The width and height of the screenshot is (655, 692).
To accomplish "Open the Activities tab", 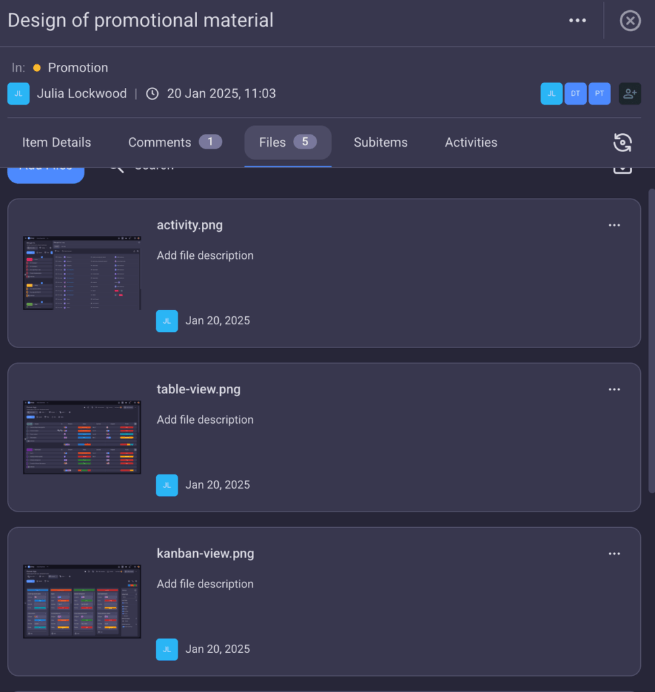I will point(471,143).
